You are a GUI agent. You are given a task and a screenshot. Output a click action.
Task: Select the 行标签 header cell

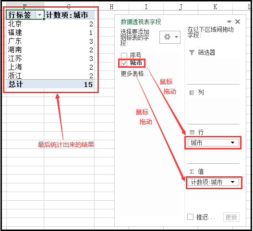click(x=25, y=15)
